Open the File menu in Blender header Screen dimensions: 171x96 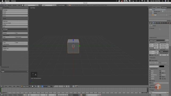[x=5, y=5]
